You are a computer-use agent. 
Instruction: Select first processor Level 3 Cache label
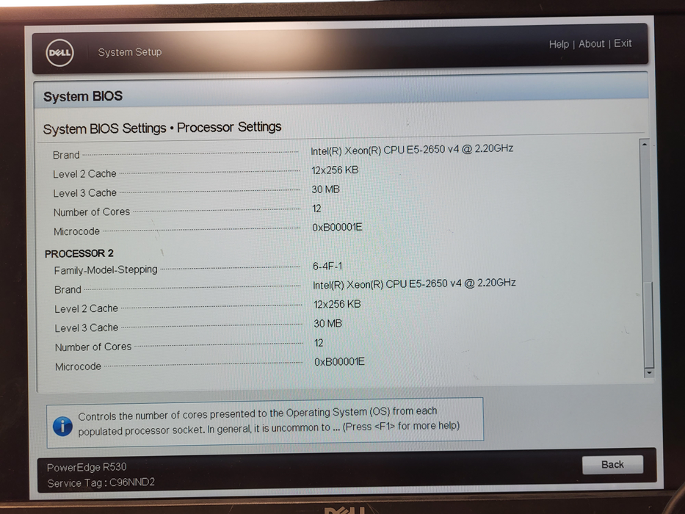click(84, 193)
